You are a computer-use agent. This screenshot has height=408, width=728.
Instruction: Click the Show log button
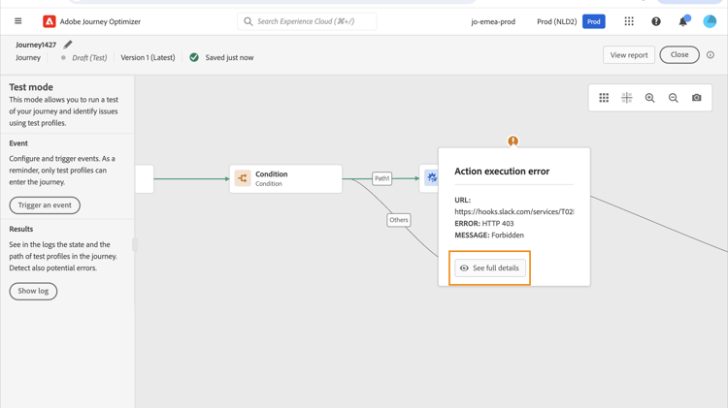click(33, 291)
